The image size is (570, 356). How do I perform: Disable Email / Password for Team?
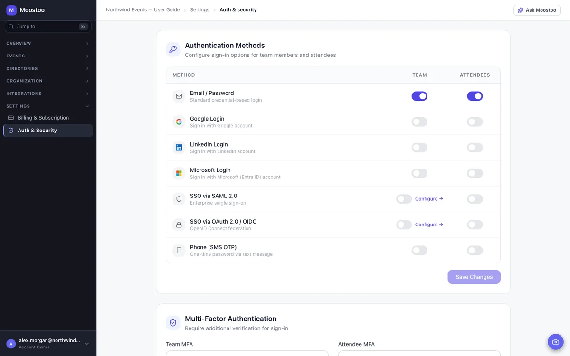pyautogui.click(x=419, y=96)
